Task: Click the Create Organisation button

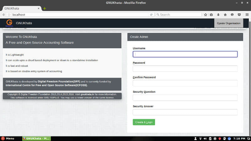Action: tap(229, 23)
